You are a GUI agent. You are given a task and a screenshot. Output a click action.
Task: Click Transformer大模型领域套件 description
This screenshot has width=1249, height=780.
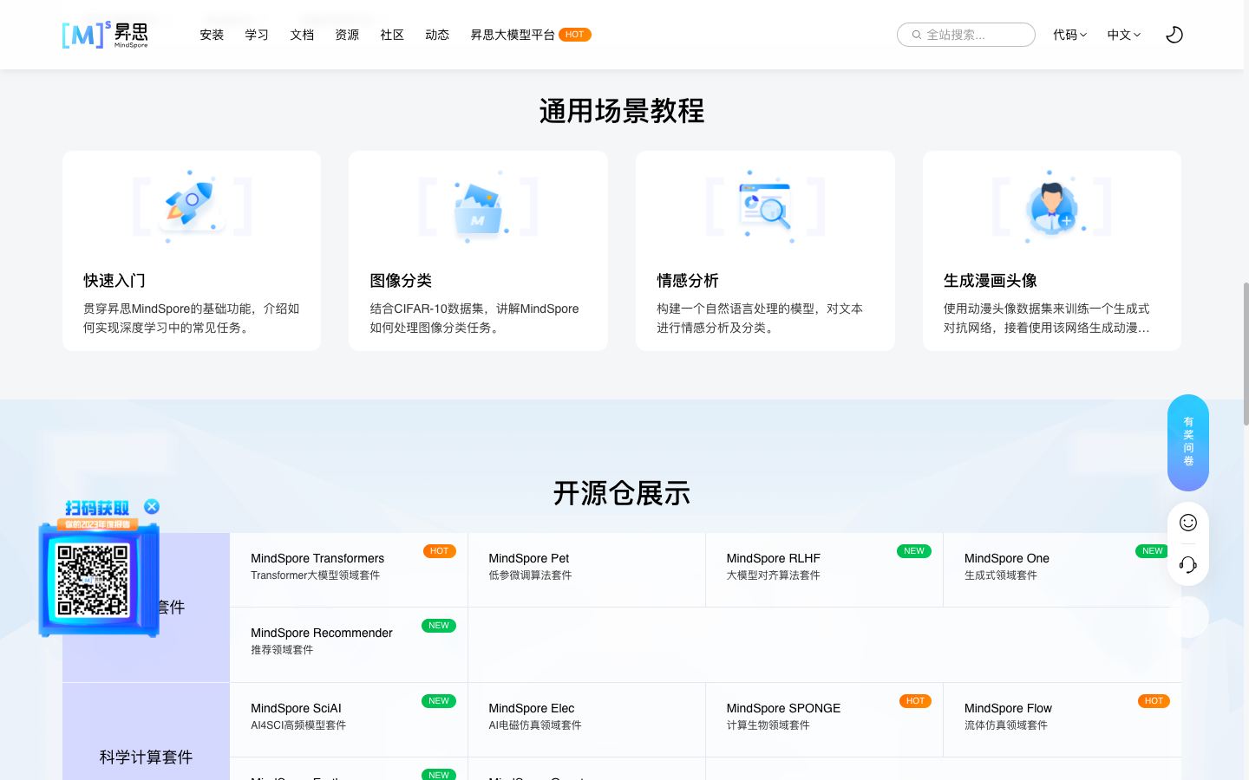[315, 575]
